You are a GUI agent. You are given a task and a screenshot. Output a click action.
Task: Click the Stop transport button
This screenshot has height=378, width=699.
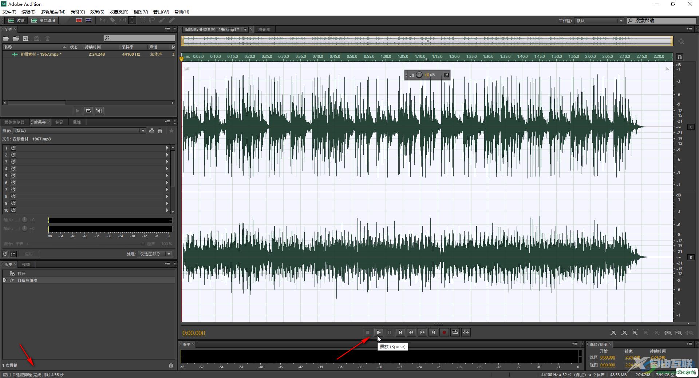click(x=368, y=332)
